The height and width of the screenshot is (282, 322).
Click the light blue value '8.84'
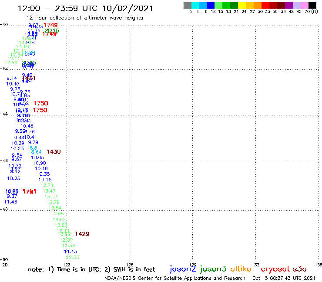[x=35, y=148]
